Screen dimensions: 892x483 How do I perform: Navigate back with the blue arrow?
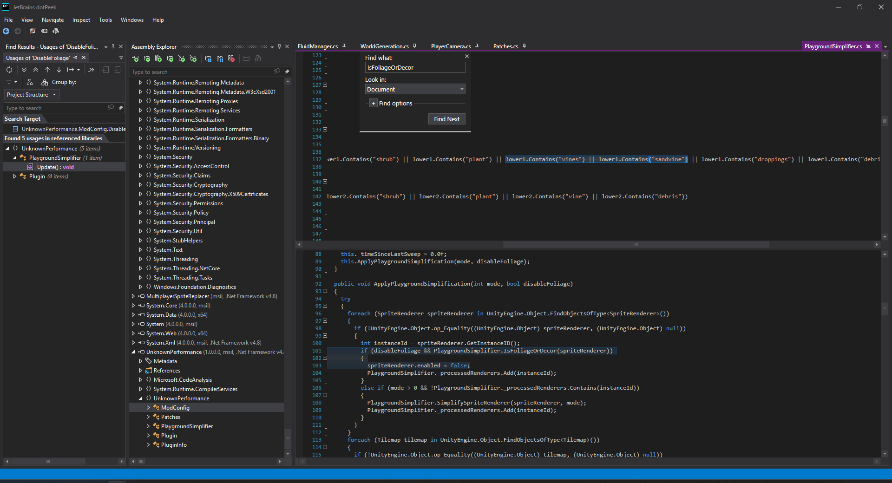(x=6, y=31)
